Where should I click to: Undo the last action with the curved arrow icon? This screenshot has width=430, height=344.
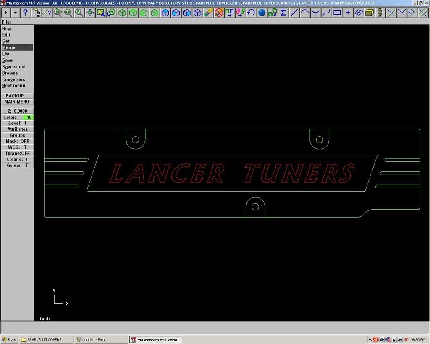(251, 13)
